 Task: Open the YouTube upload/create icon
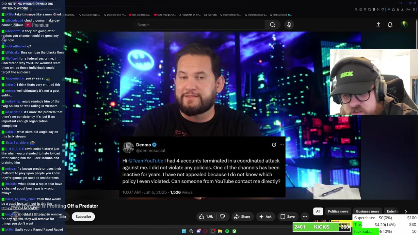pyautogui.click(x=378, y=25)
